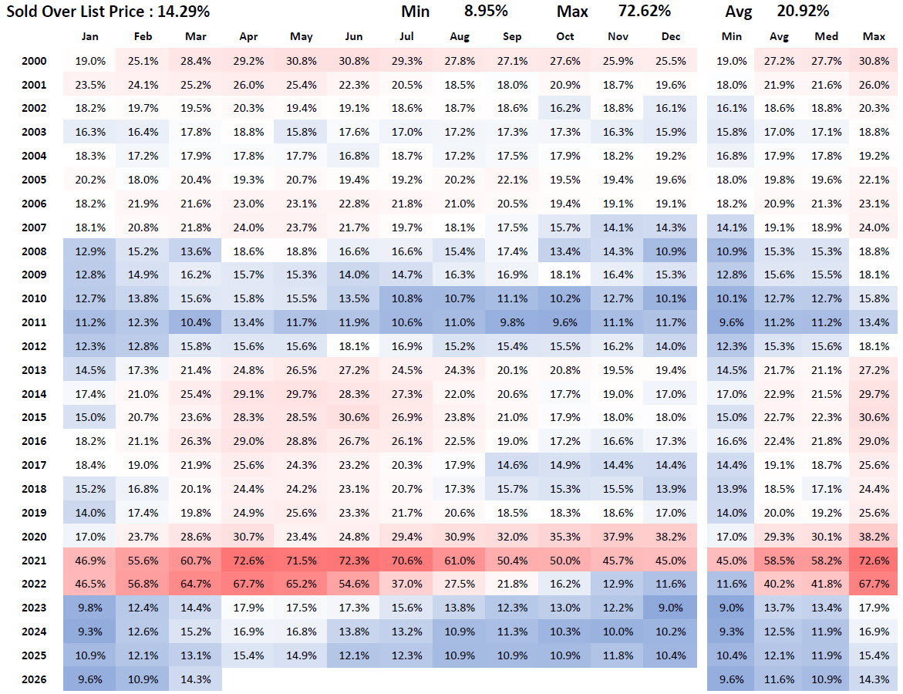The height and width of the screenshot is (694, 903).
Task: Select the July 2022 cell showing 37.0%
Action: click(406, 585)
